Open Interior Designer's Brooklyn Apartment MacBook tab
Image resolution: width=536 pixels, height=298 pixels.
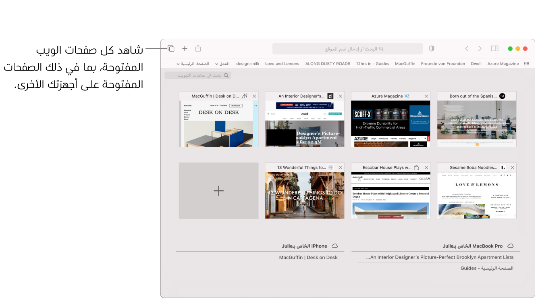[440, 257]
